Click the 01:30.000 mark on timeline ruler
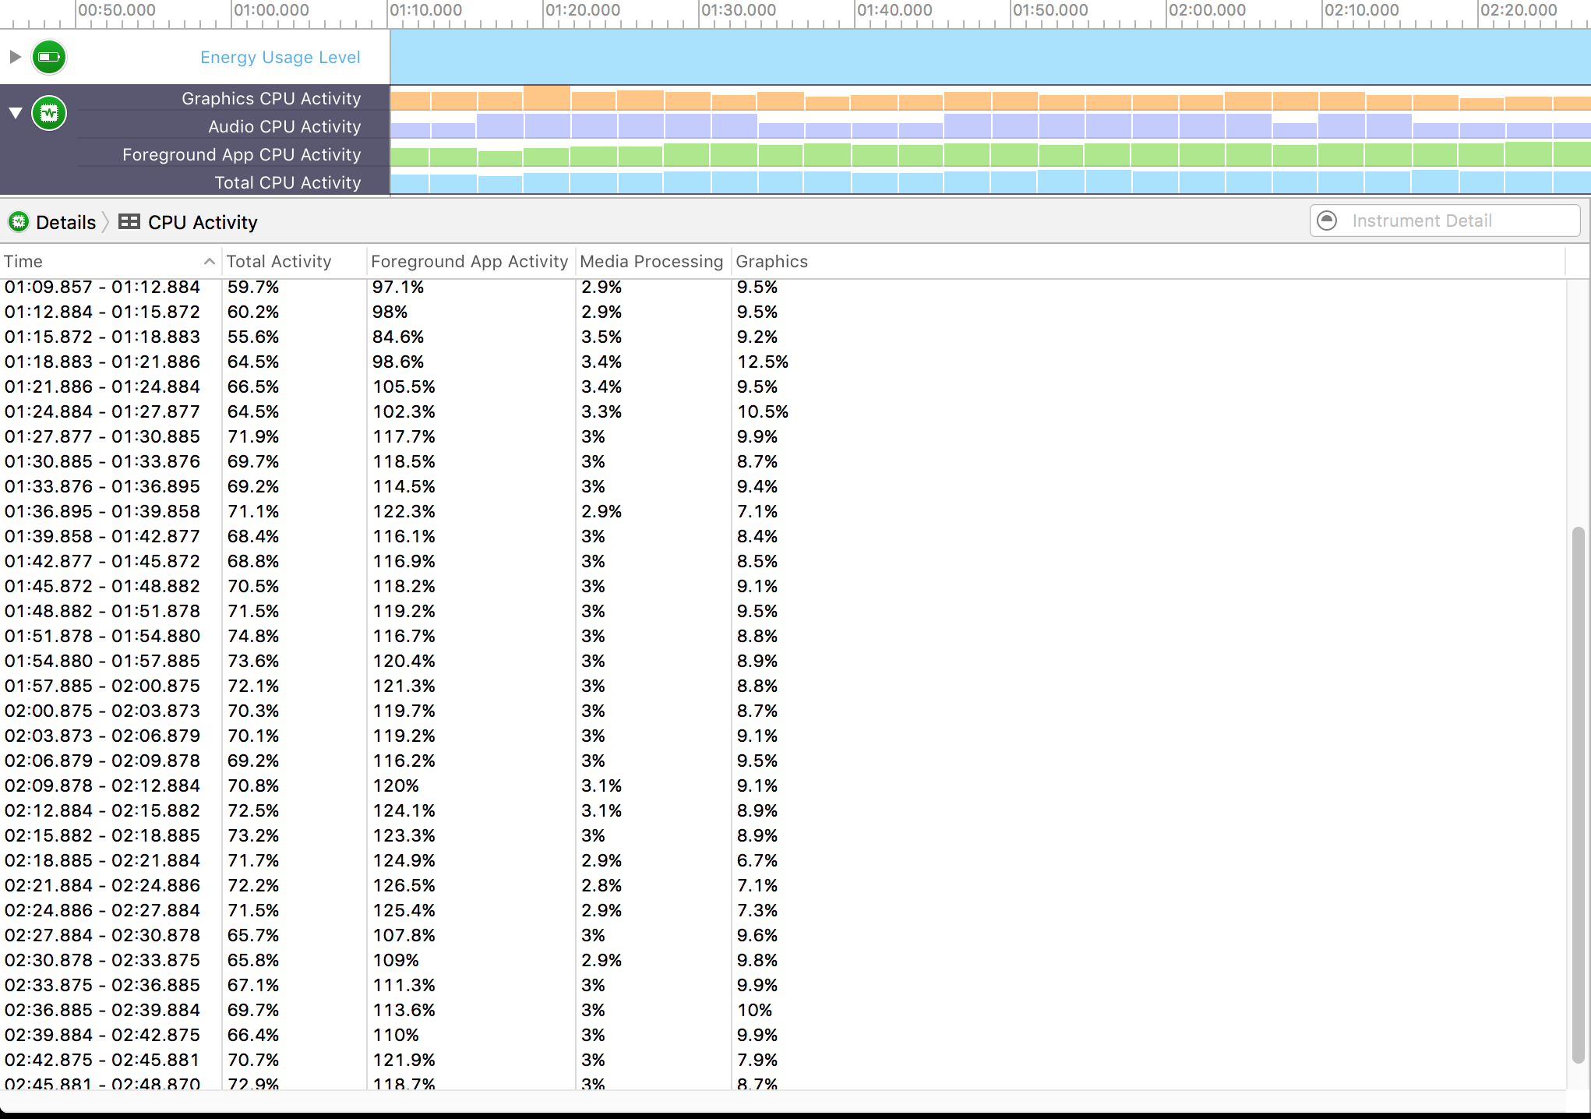Image resolution: width=1591 pixels, height=1119 pixels. (738, 11)
